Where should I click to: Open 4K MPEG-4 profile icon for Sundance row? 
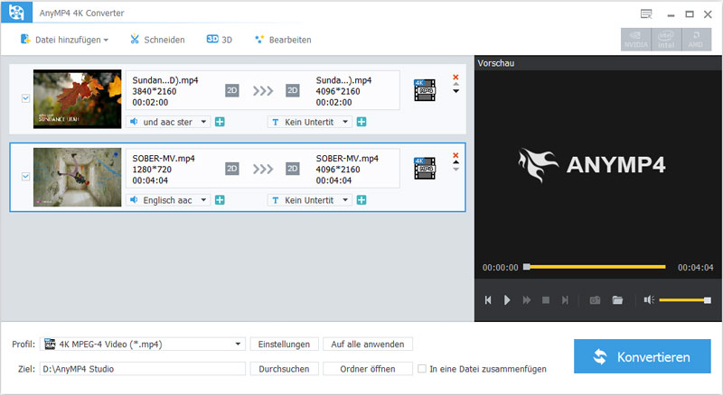(x=425, y=90)
